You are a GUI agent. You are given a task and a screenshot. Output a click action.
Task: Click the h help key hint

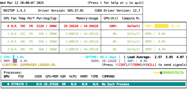tap(101, 3)
